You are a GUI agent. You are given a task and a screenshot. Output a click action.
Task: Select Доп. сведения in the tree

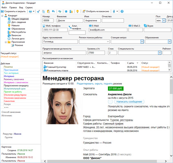(19, 22)
